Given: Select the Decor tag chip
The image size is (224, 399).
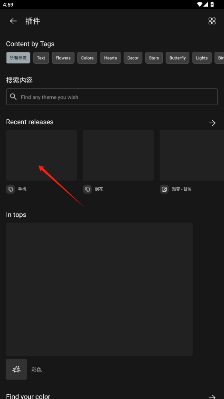Looking at the screenshot, I should point(133,58).
